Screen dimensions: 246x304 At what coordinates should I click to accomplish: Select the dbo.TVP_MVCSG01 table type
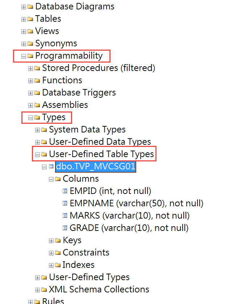[x=96, y=166]
